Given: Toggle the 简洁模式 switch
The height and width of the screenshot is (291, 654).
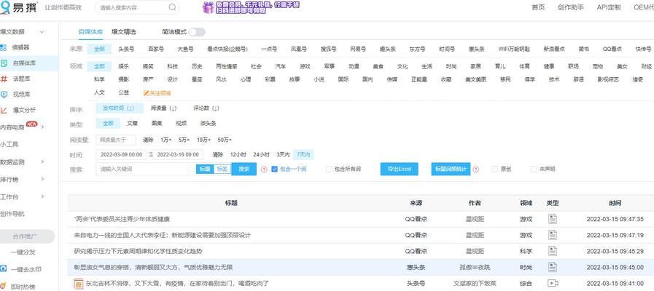Looking at the screenshot, I should 196,32.
